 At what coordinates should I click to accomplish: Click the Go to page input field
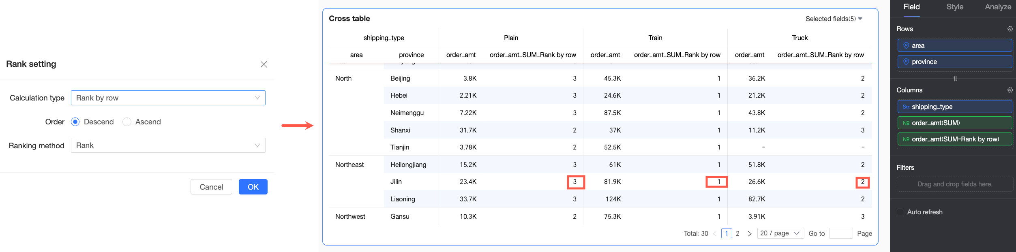841,234
